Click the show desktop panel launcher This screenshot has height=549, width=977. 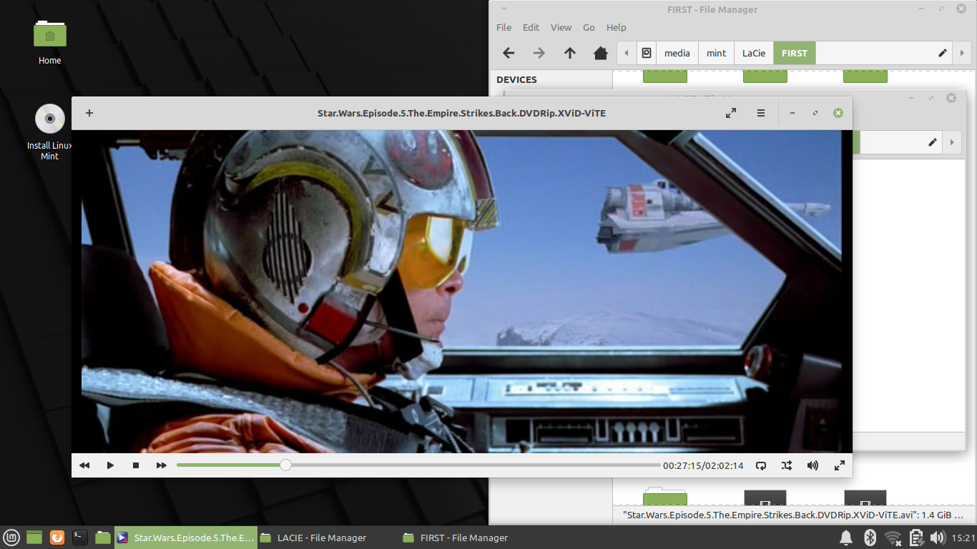[x=34, y=537]
